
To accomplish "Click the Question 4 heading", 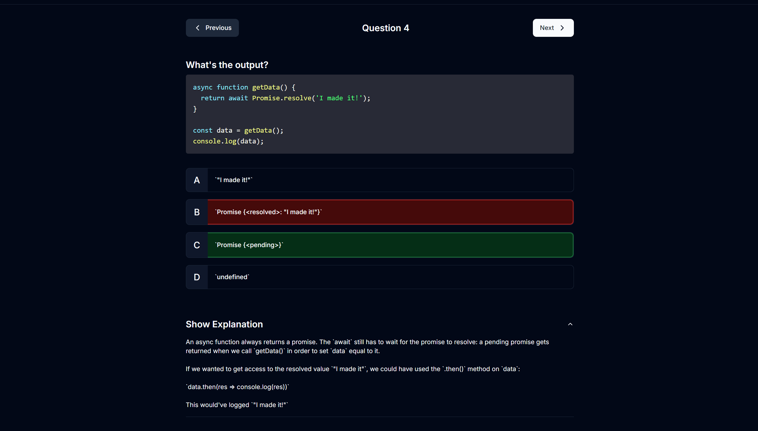I will tap(386, 28).
